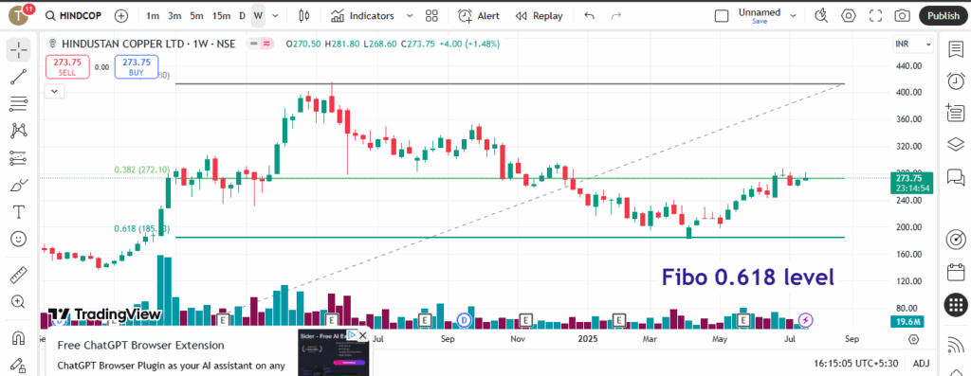
Task: Open the Fibonacci and Gann tools
Action: pyautogui.click(x=19, y=104)
